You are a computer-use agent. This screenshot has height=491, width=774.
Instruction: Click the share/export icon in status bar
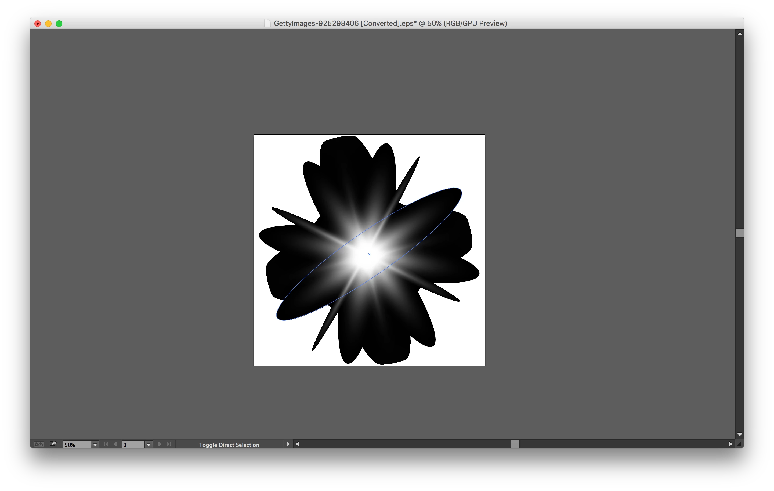pyautogui.click(x=53, y=444)
